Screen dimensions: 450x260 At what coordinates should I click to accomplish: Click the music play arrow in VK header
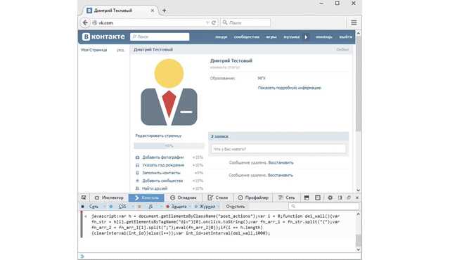point(306,37)
